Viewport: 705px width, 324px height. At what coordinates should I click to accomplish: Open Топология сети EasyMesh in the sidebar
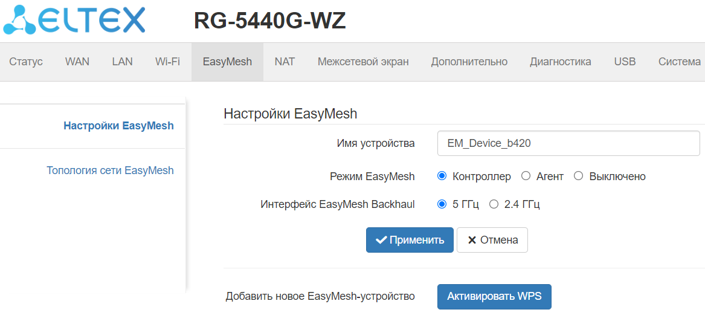tap(110, 170)
